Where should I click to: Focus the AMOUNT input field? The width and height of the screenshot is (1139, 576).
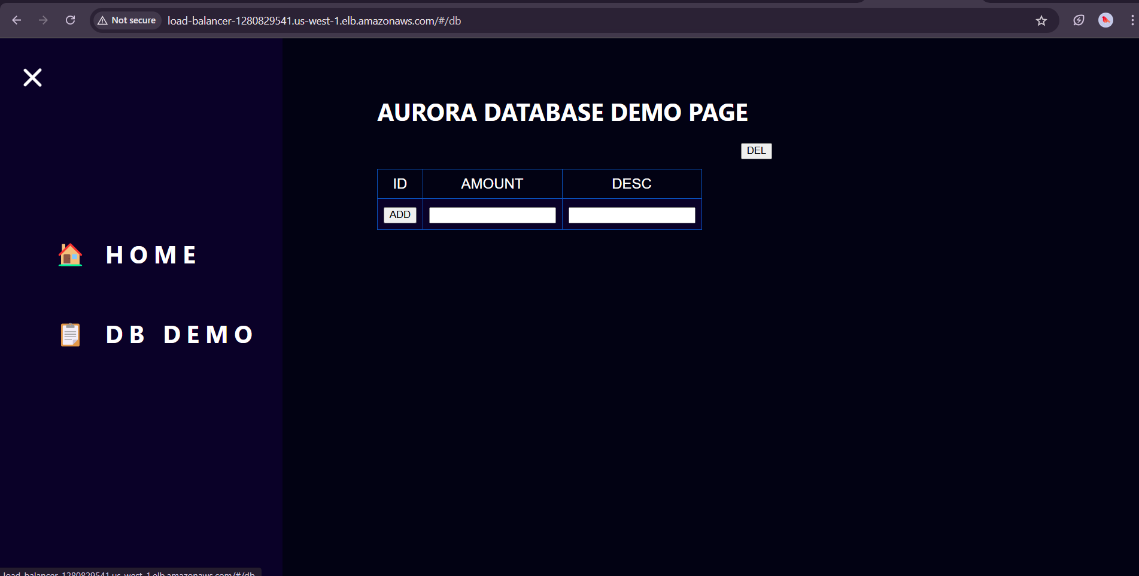(493, 215)
